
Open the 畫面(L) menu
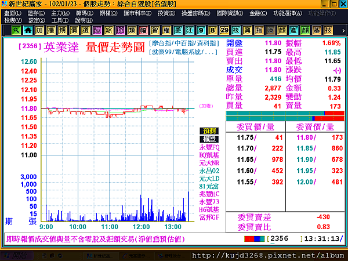coord(13,13)
